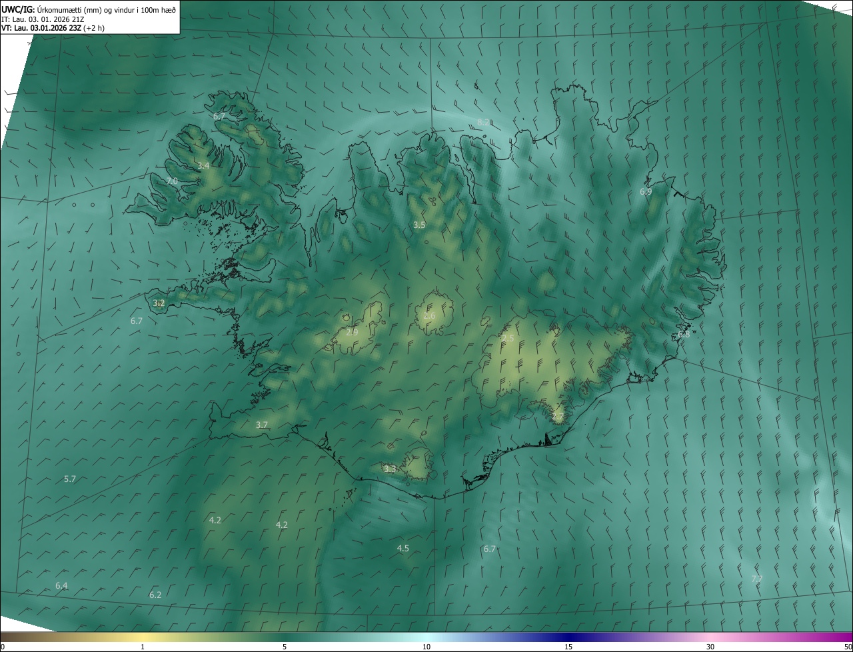853x652 pixels.
Task: Click the 3.4 value label on the map
Action: point(203,165)
